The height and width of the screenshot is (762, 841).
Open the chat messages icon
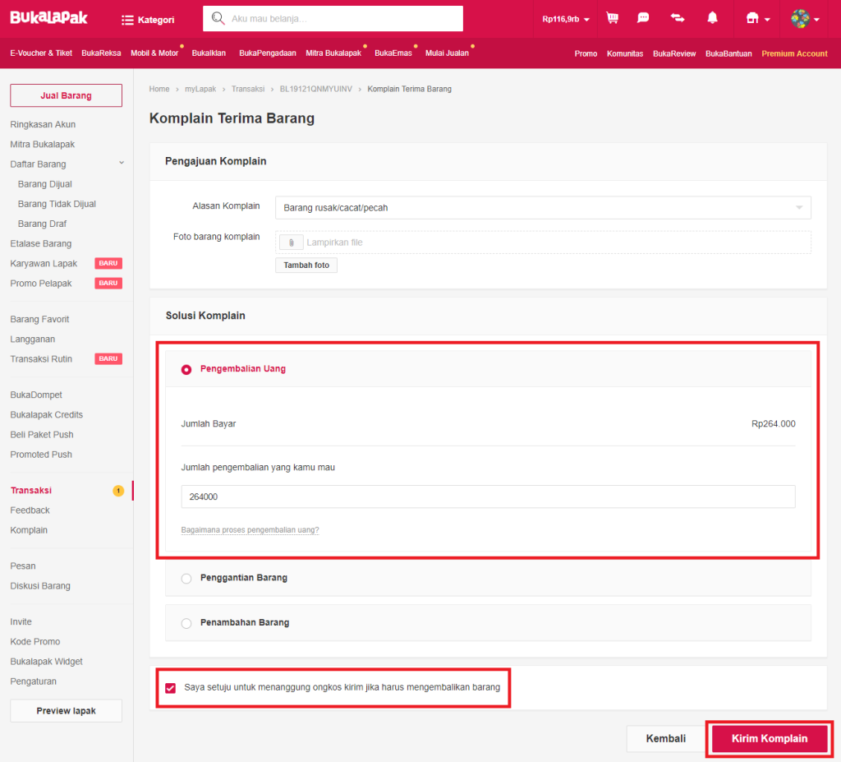click(x=643, y=18)
